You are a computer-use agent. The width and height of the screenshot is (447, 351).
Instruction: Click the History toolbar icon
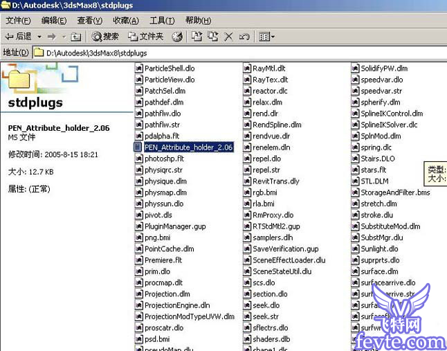pyautogui.click(x=176, y=37)
